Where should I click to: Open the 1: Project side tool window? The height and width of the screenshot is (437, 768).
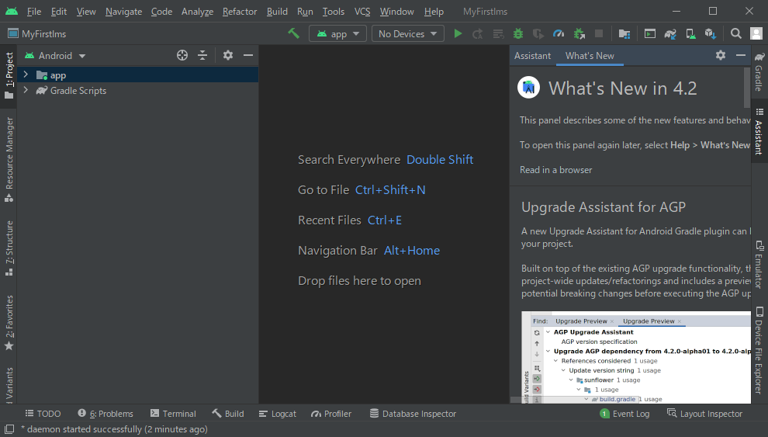(9, 75)
